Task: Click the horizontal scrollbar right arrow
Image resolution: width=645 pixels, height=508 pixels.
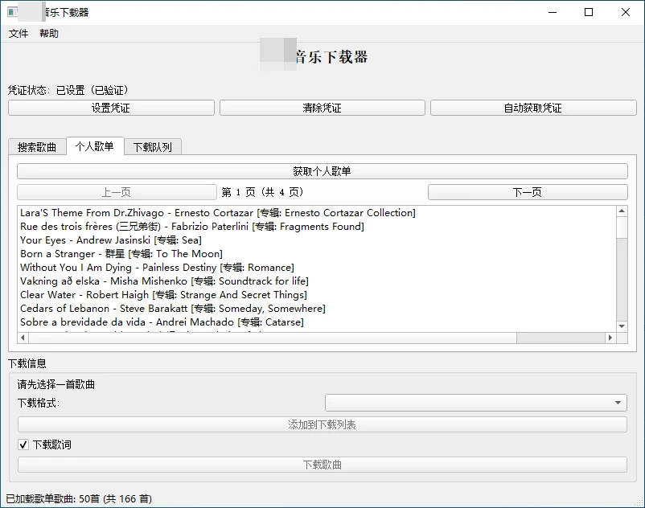Action: 611,338
